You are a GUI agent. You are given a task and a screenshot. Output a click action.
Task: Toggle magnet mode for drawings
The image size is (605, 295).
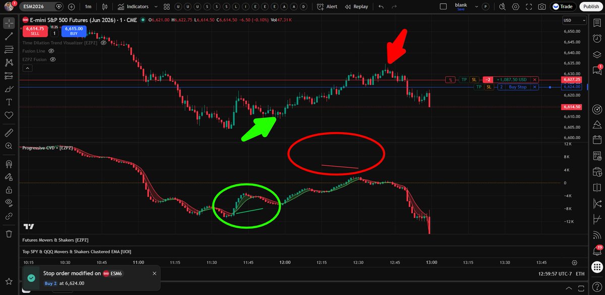[x=9, y=164]
